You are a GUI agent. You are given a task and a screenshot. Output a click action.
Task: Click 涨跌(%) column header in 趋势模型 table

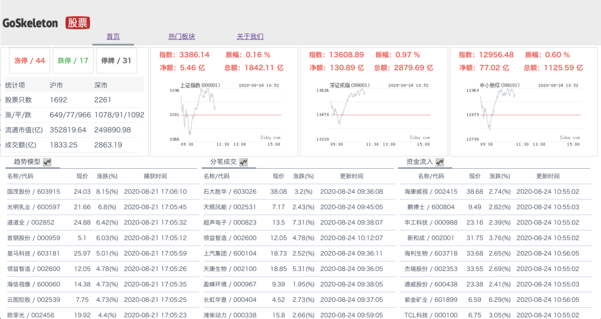pyautogui.click(x=107, y=176)
